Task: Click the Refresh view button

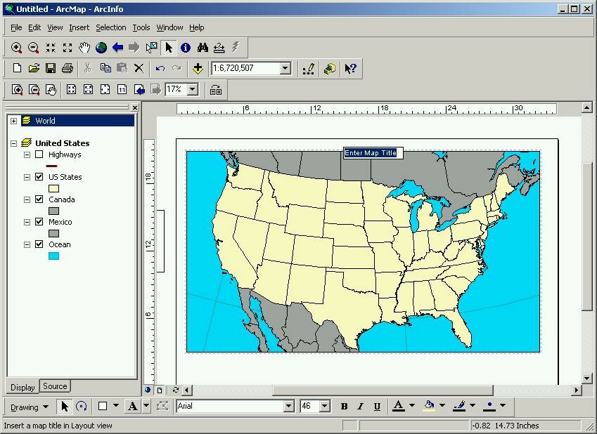Action: tap(175, 390)
